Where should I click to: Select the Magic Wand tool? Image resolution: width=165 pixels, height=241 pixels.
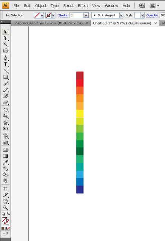[x=6, y=44]
